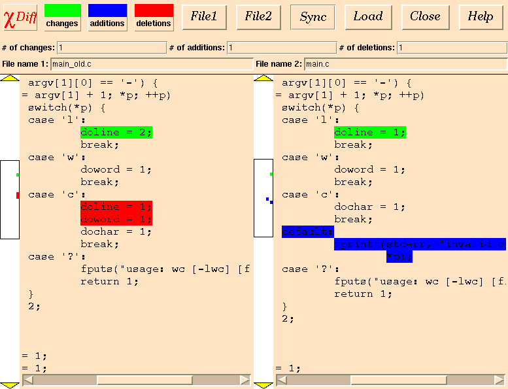Image resolution: width=508 pixels, height=389 pixels.
Task: Click the File name 2 field main.c
Action: 405,64
